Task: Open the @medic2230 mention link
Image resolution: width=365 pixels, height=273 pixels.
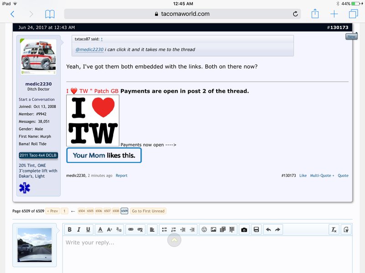Action: click(x=89, y=50)
